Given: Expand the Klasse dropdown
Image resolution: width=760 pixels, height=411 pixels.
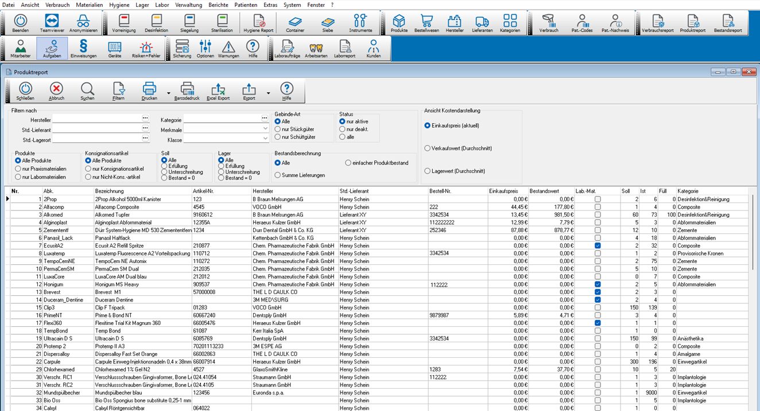Looking at the screenshot, I should click(265, 139).
